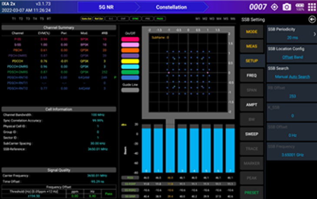
Task: Open the apps grid menu icon
Action: pos(312,7)
